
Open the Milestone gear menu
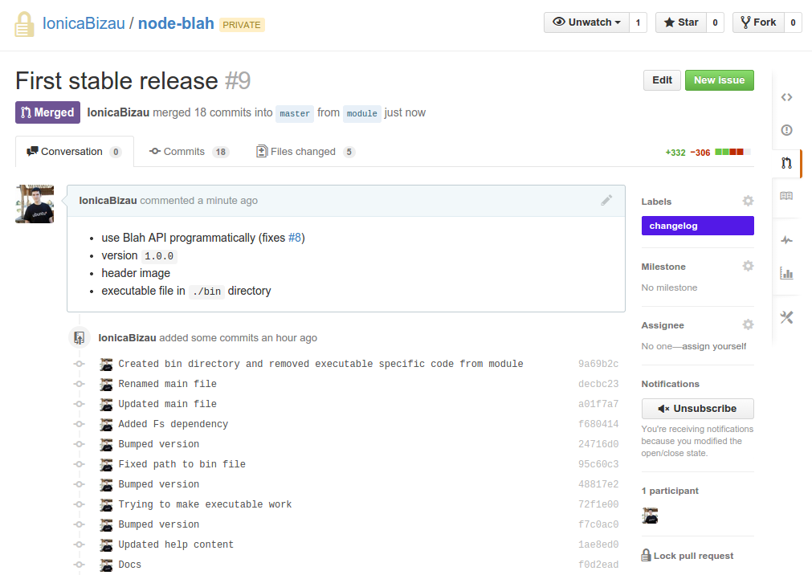[748, 266]
